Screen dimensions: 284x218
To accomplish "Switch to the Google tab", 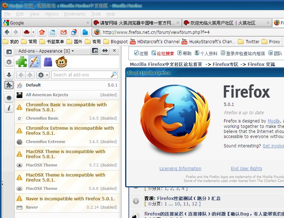I will point(46,23).
